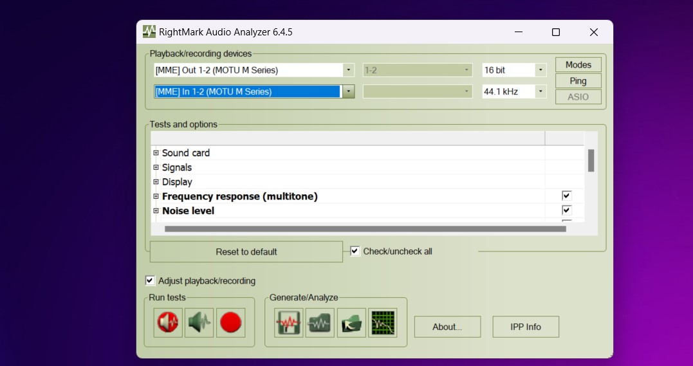Click the Analyze WAV file icon
693x366 pixels.
pos(320,323)
